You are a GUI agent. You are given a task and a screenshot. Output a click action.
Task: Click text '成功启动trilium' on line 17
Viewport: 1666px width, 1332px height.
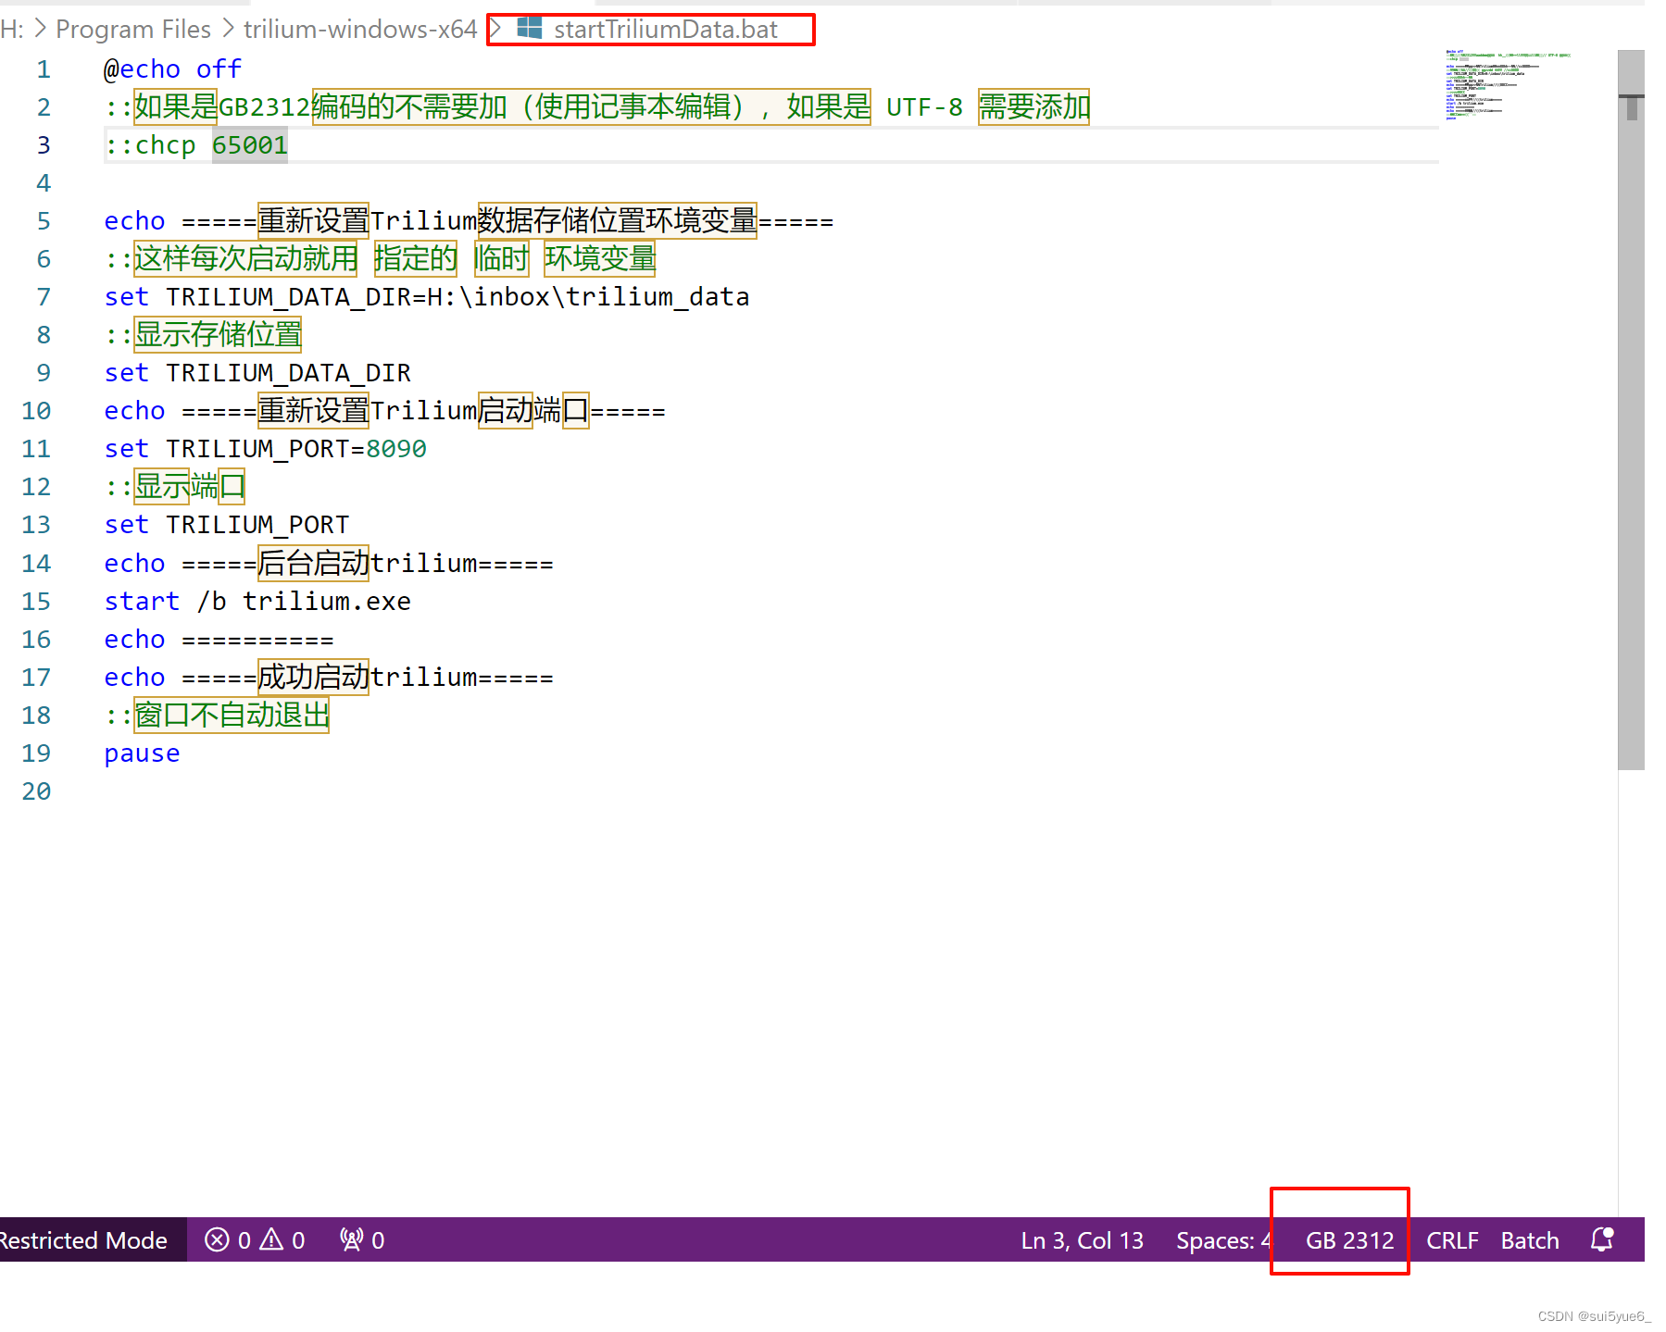point(368,678)
